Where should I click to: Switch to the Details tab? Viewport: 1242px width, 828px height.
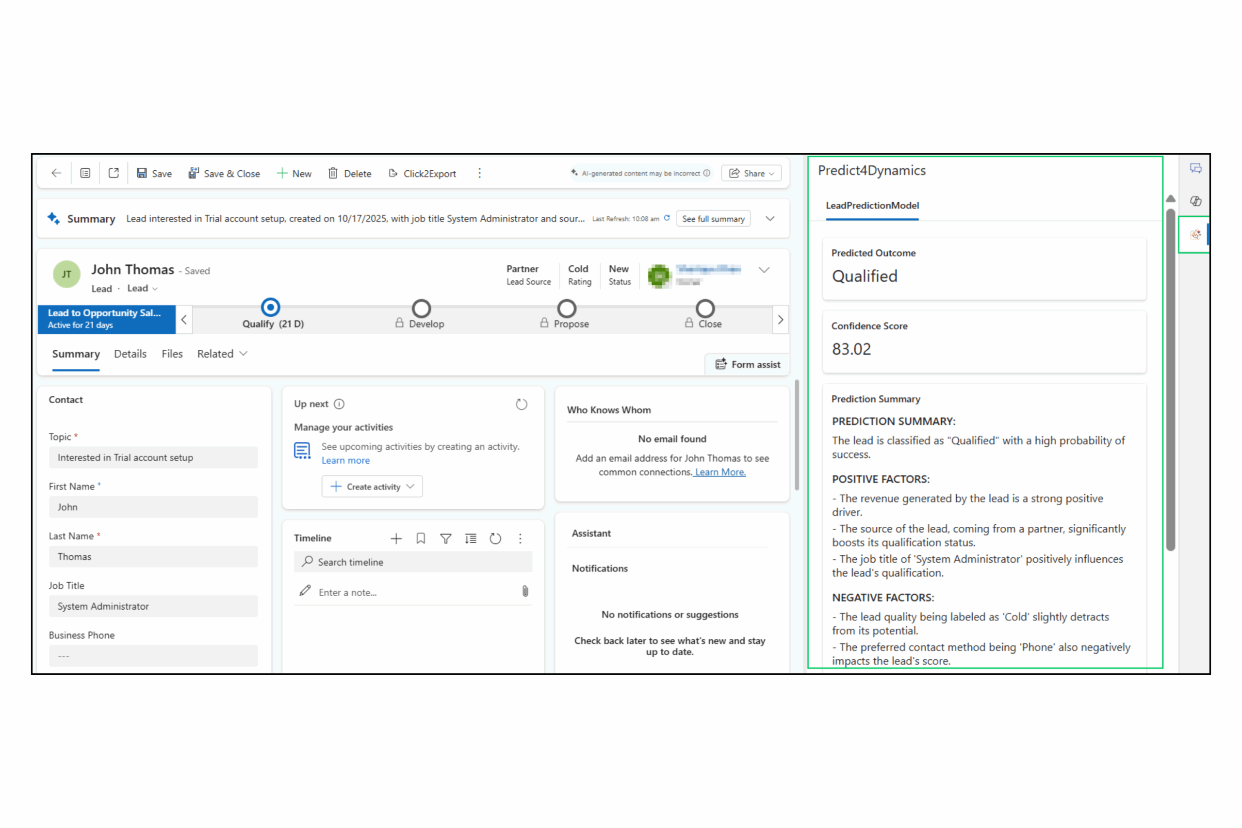[x=130, y=354]
